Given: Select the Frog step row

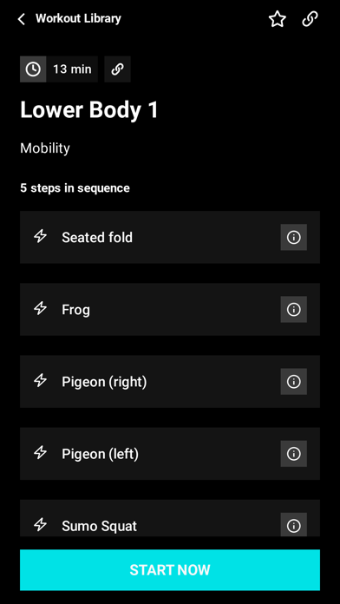Looking at the screenshot, I should [x=170, y=309].
